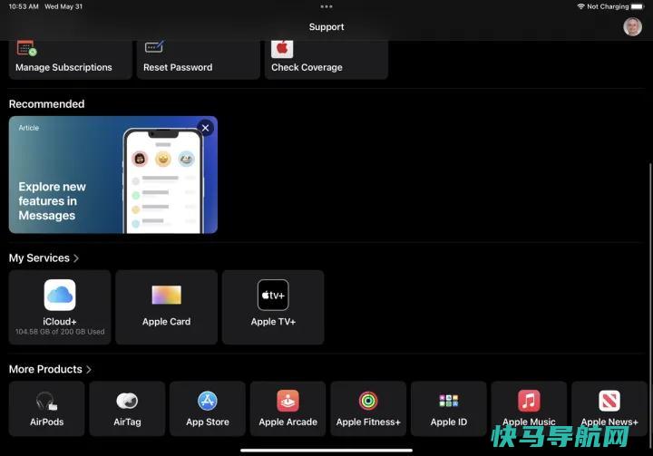The width and height of the screenshot is (653, 456).
Task: Select the AirPods product icon
Action: (x=46, y=401)
